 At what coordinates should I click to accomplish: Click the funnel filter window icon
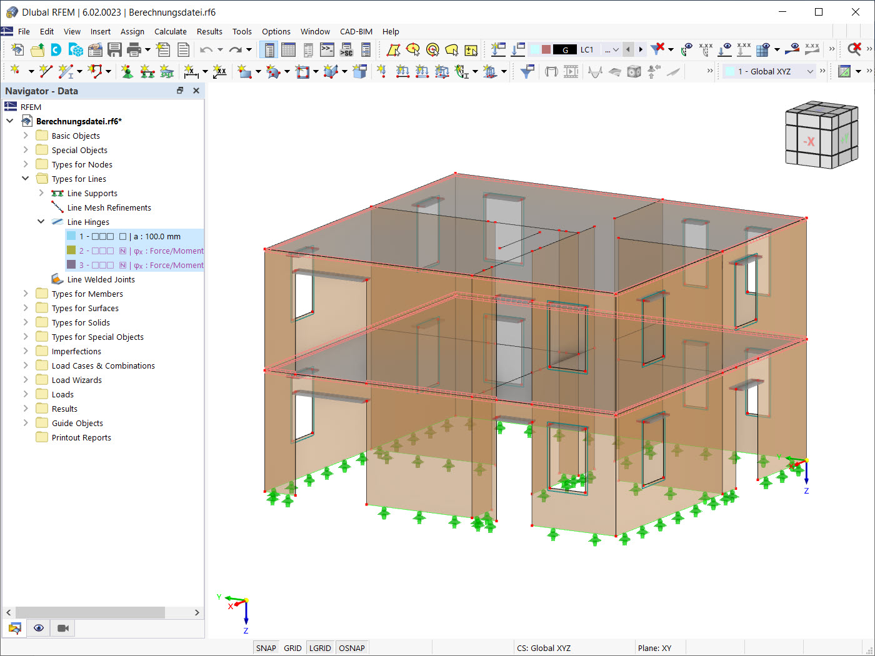tap(527, 72)
